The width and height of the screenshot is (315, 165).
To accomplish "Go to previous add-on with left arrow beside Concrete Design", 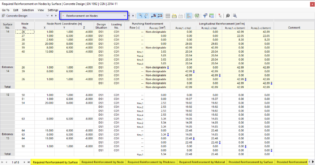I will [52, 16].
